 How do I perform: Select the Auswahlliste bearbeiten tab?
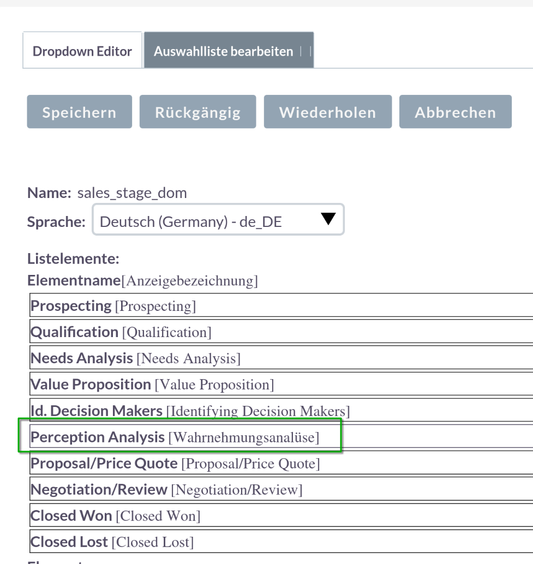(x=224, y=51)
